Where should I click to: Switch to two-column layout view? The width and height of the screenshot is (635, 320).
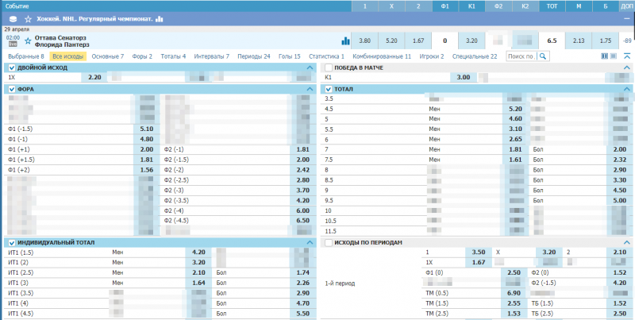pyautogui.click(x=605, y=56)
